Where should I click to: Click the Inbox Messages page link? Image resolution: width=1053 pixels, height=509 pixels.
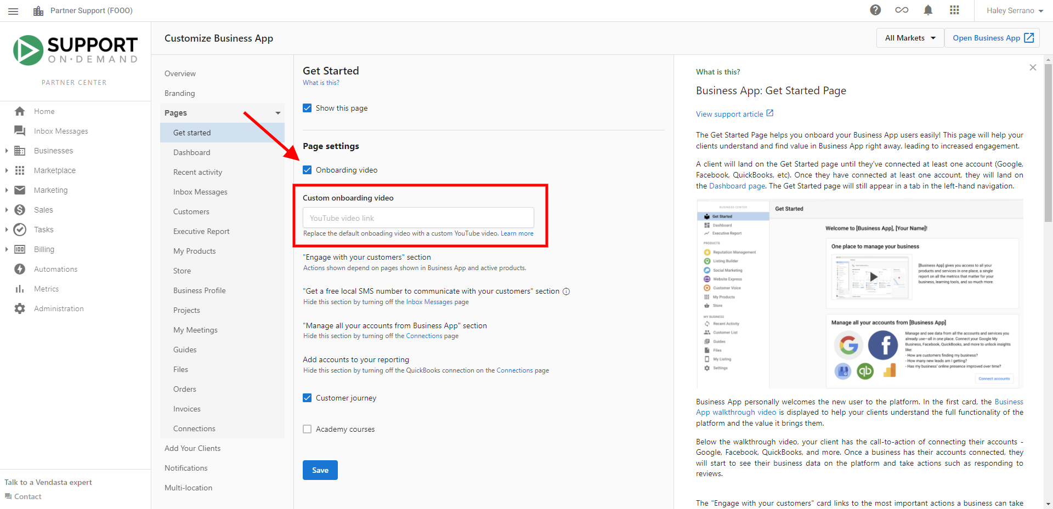[429, 302]
